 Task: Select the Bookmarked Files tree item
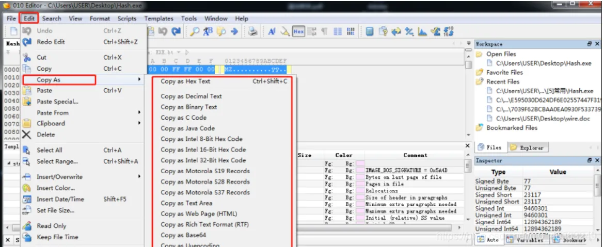click(512, 127)
